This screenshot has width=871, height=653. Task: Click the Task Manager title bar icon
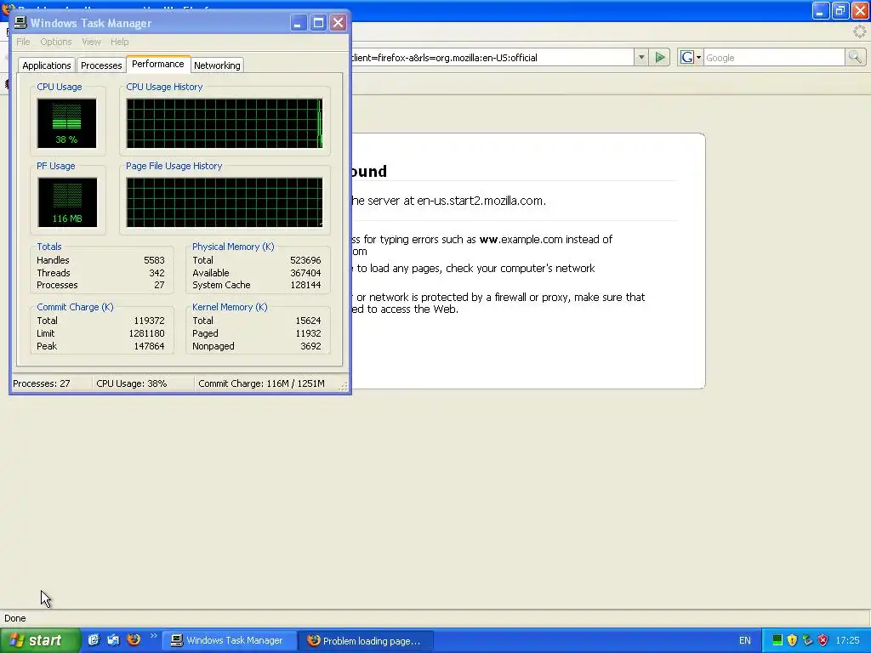20,22
